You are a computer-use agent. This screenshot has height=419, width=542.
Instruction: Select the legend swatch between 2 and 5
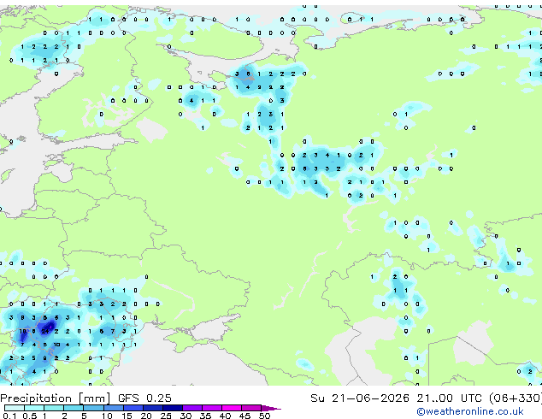click(74, 408)
